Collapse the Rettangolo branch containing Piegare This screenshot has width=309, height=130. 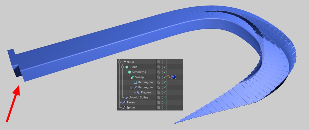(131, 87)
